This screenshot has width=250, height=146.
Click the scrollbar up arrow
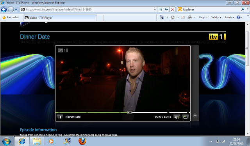tap(247, 25)
